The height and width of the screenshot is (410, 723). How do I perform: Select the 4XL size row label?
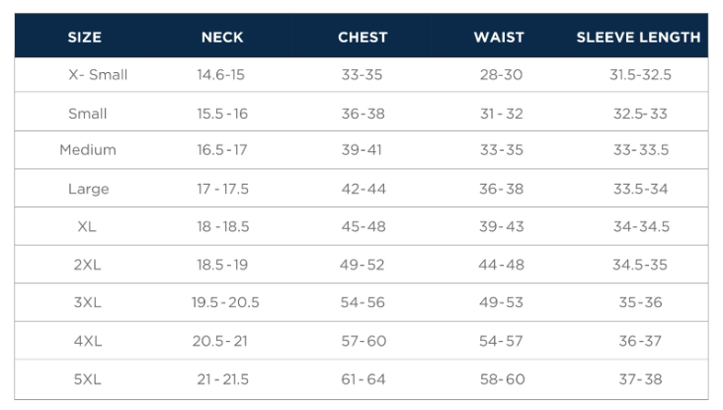click(x=88, y=341)
